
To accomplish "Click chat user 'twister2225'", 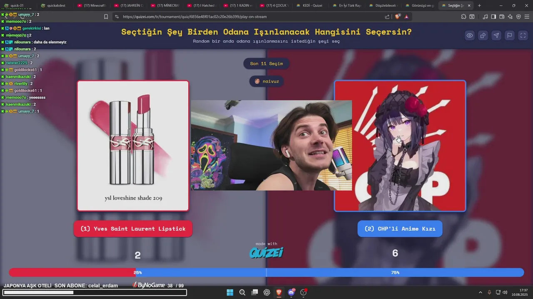I will [x=17, y=63].
